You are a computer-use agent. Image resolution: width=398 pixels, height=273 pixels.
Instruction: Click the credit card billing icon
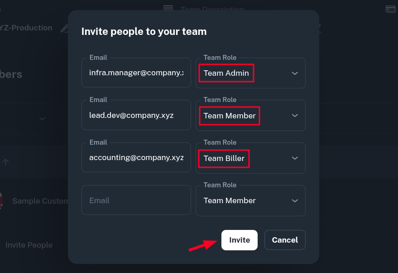[390, 9]
